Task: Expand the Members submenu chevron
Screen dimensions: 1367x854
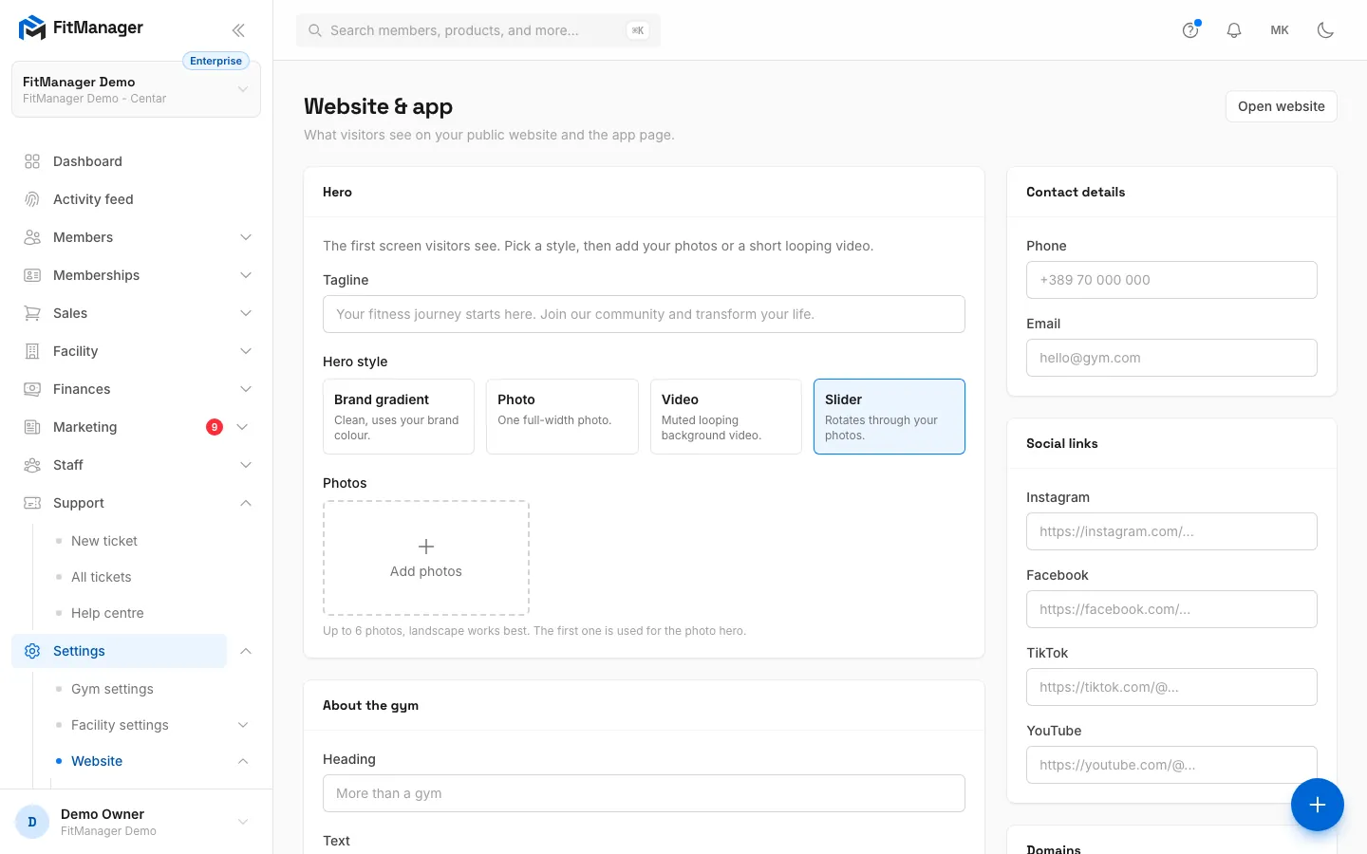Action: pos(246,237)
